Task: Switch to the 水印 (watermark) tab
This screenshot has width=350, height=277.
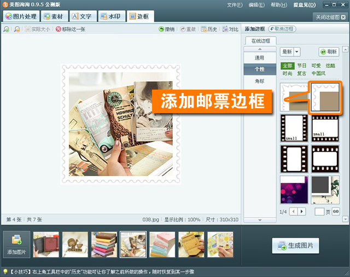Action: pyautogui.click(x=112, y=16)
